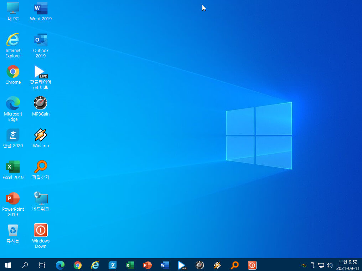Launch 파일찾기 search tool from the taskbar
The height and width of the screenshot is (271, 362).
pyautogui.click(x=234, y=265)
